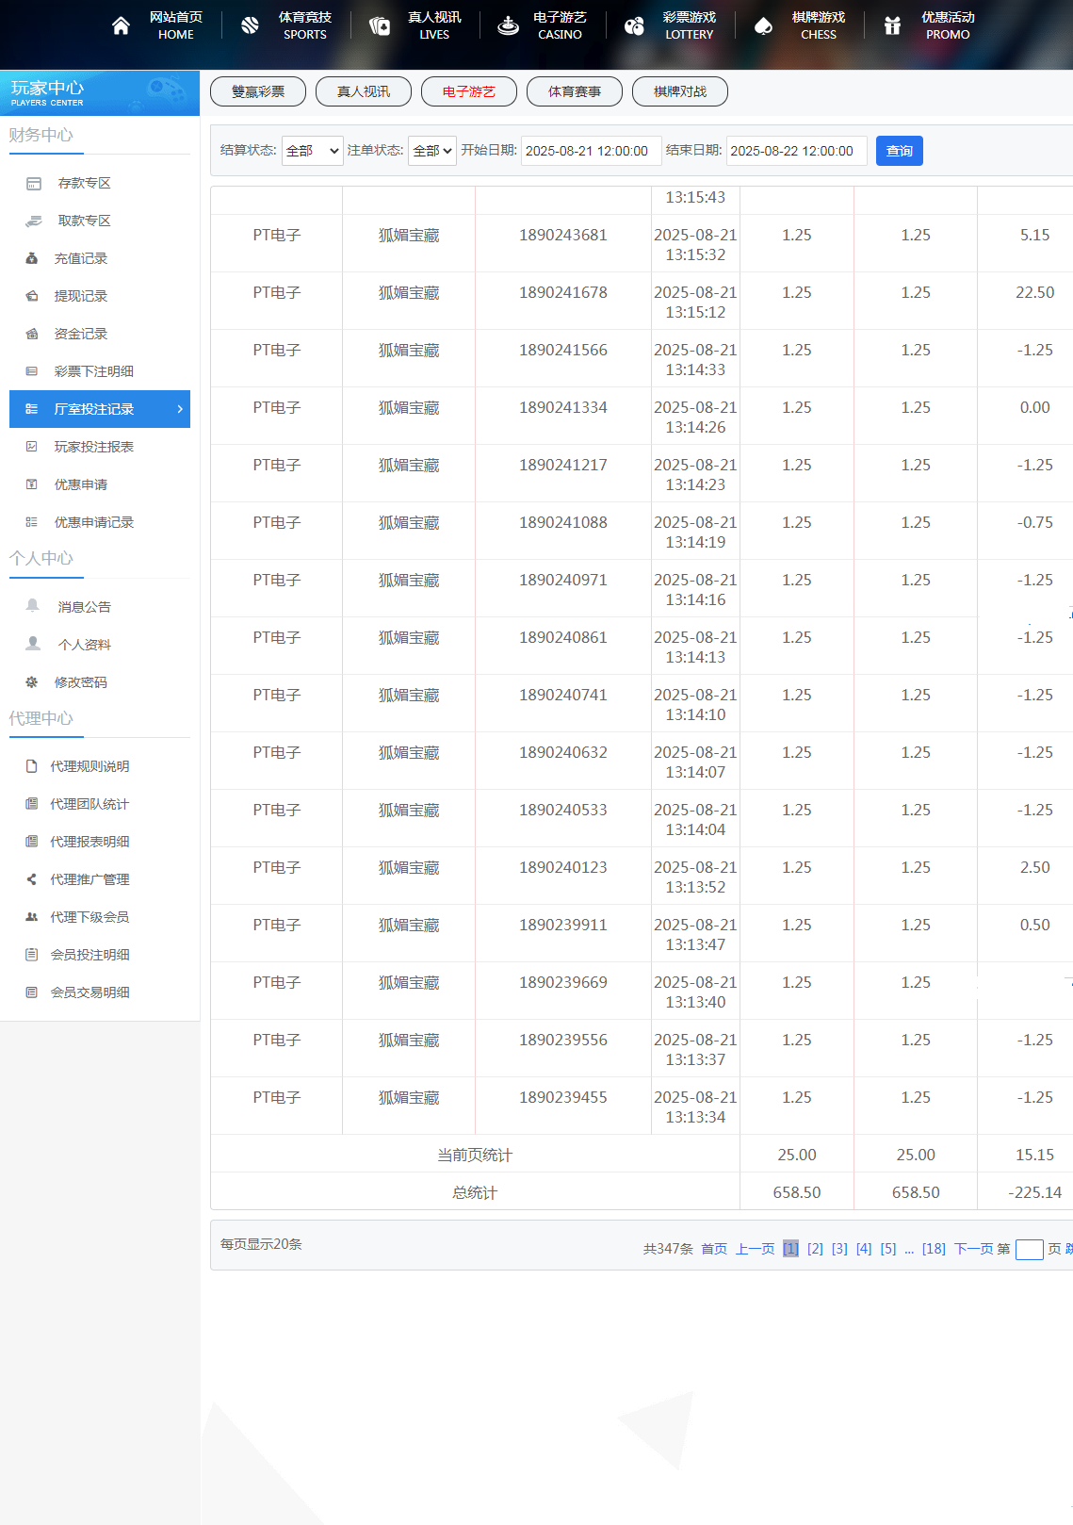This screenshot has width=1073, height=1525.
Task: Open 存款专区 in the sidebar
Action: pos(85,183)
